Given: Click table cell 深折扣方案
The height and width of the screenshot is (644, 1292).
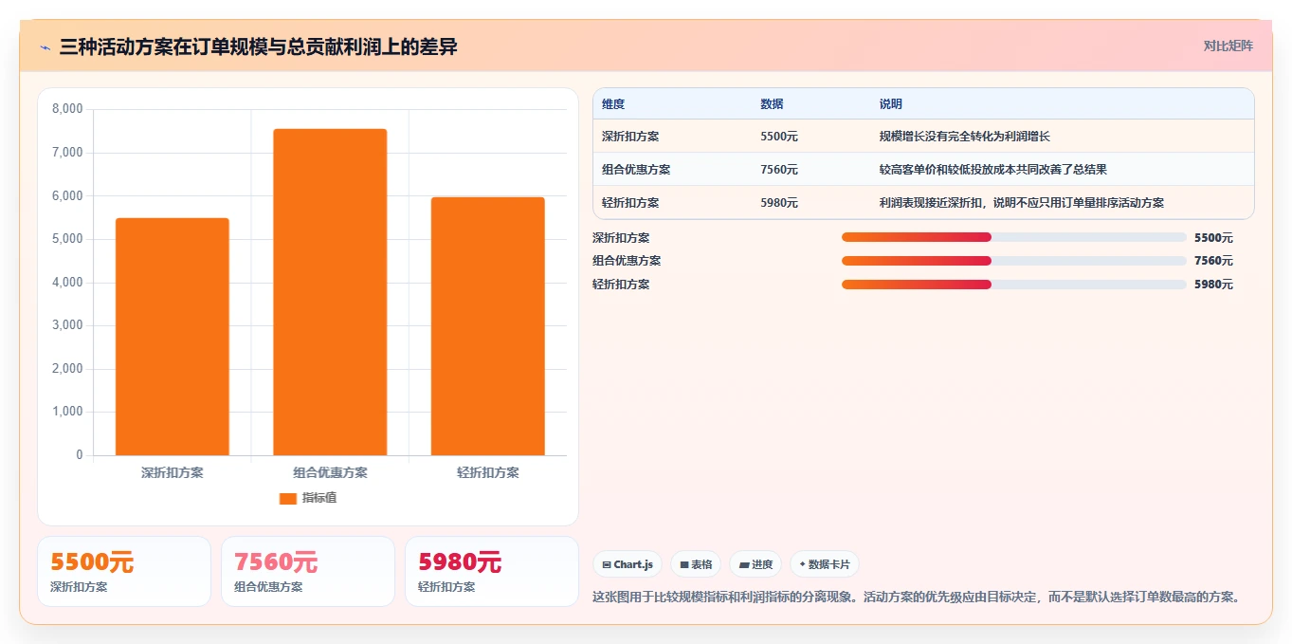Looking at the screenshot, I should (x=630, y=137).
